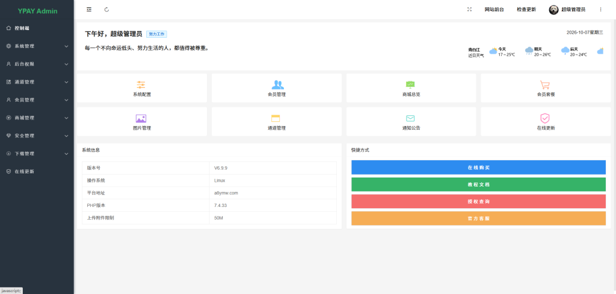Click the 图片管理 picture icon
This screenshot has height=294, width=616.
point(141,118)
